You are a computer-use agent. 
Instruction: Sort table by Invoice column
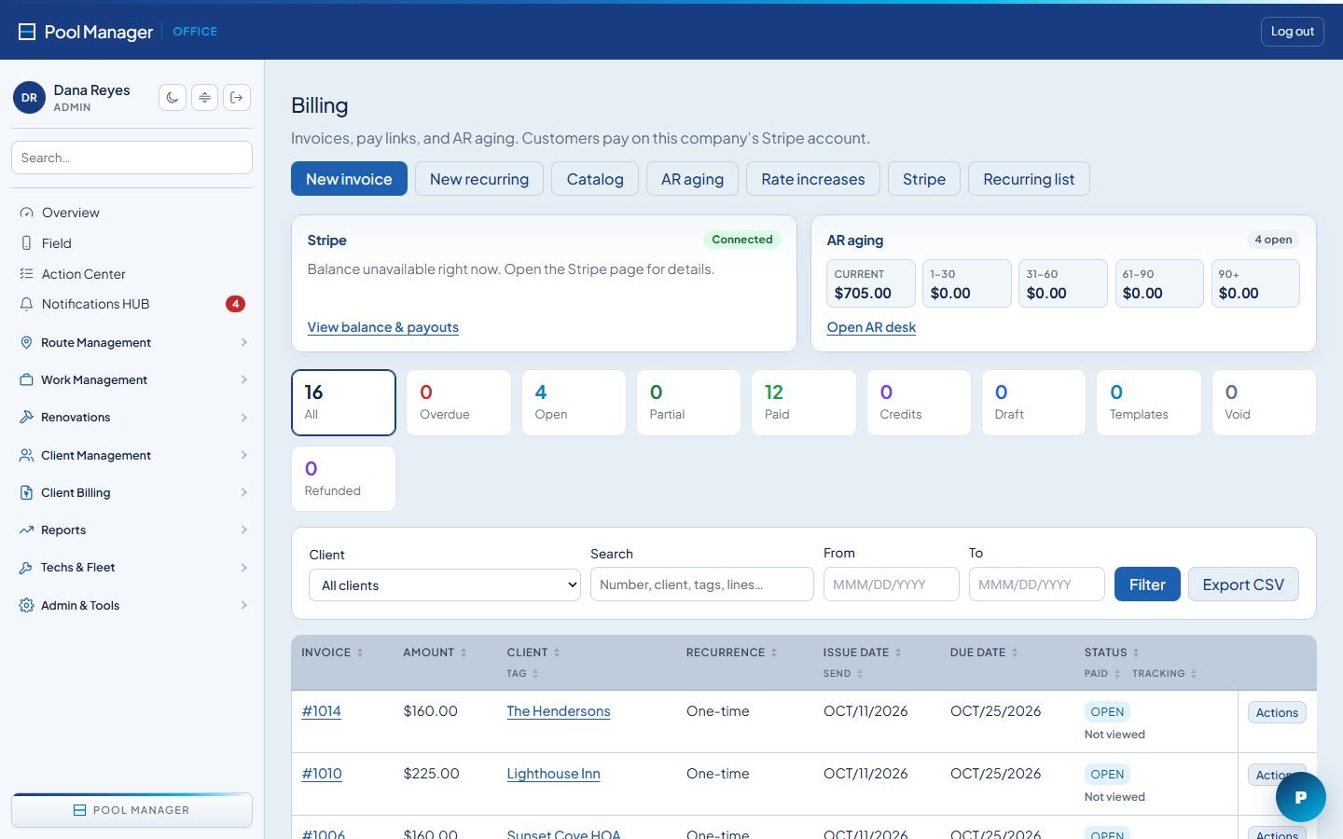pos(332,653)
